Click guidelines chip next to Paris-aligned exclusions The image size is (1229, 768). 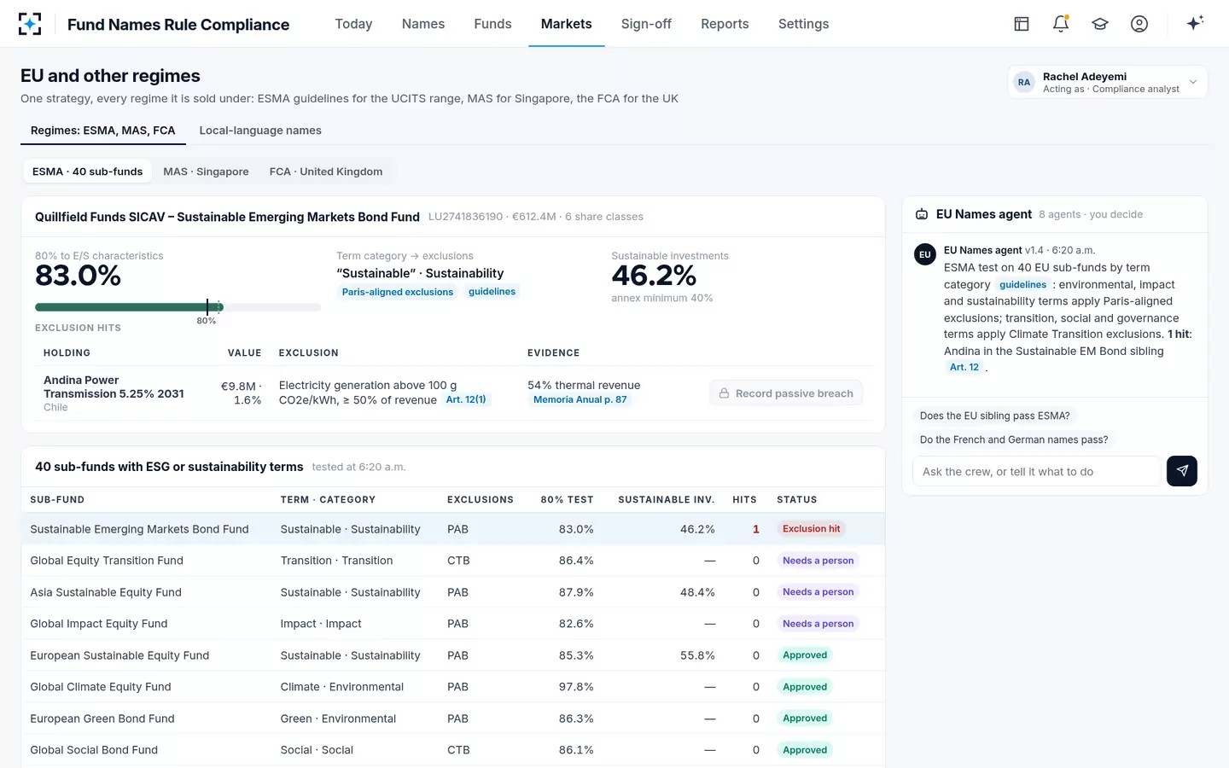pos(492,292)
